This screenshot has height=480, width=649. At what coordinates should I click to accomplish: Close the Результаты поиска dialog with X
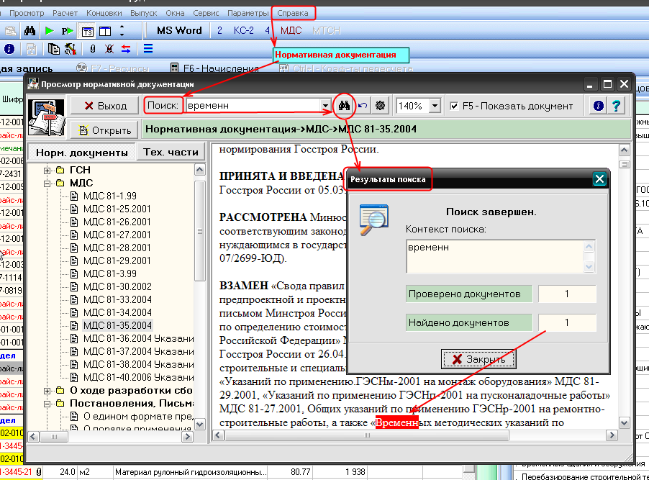point(599,179)
